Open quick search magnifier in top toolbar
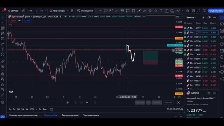Screen dimensions: 224x126 tap(188, 11)
